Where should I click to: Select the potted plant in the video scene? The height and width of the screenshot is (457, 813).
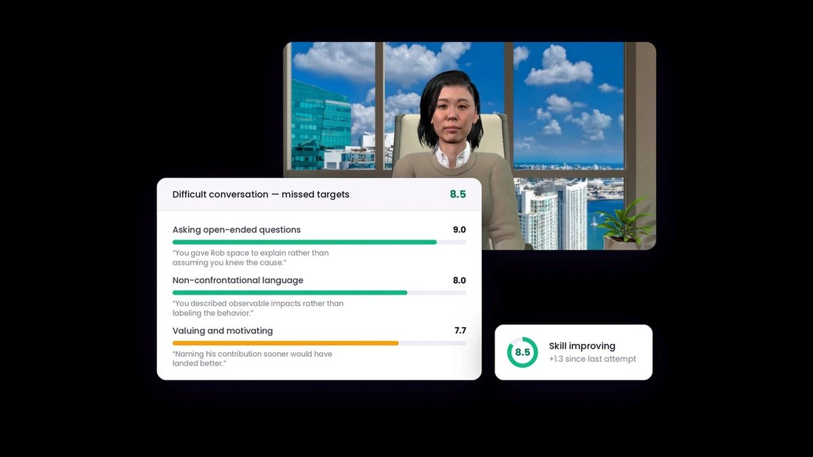(x=625, y=225)
